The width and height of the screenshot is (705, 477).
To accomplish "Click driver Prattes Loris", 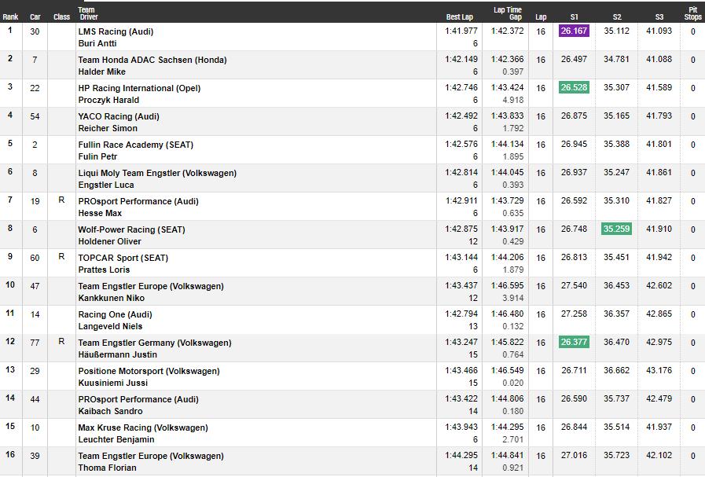I will pos(105,270).
